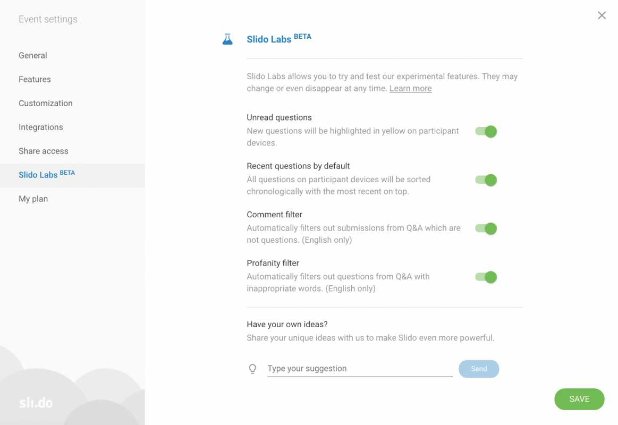
Task: Disable the Comment filter
Action: 485,228
